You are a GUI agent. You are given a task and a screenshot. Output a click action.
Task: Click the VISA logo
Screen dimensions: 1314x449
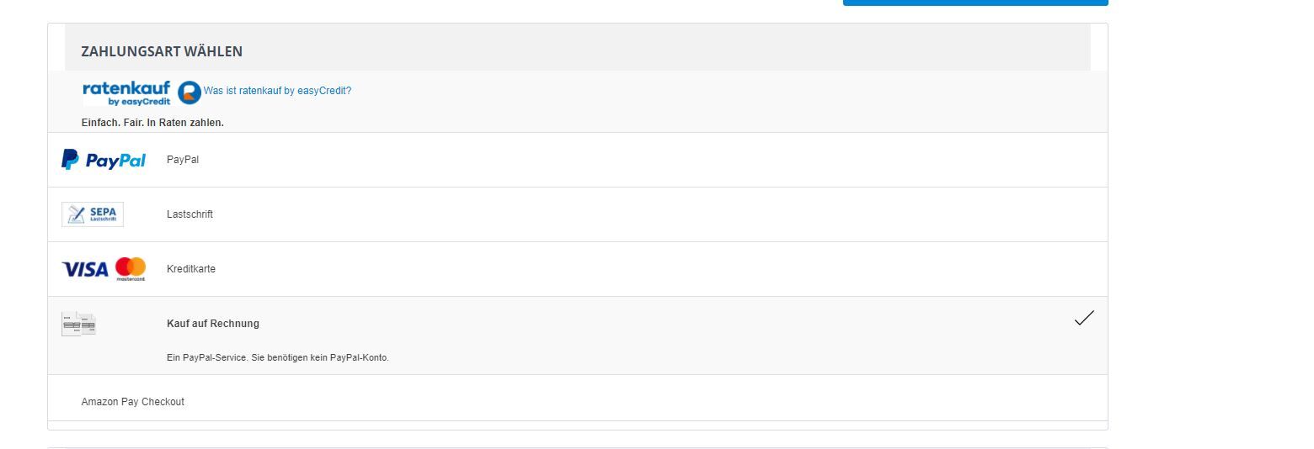click(x=85, y=269)
